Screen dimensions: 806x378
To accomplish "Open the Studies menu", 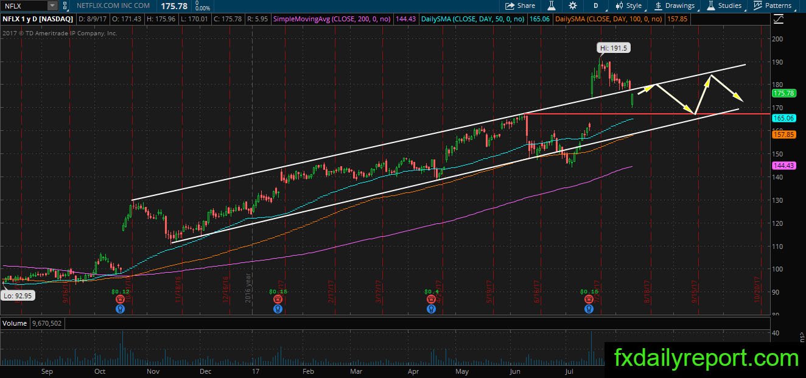I will point(724,5).
